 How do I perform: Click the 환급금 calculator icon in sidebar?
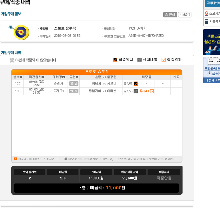pyautogui.click(x=206, y=21)
